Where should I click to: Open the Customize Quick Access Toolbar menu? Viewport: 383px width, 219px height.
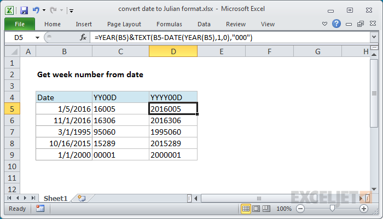71,10
